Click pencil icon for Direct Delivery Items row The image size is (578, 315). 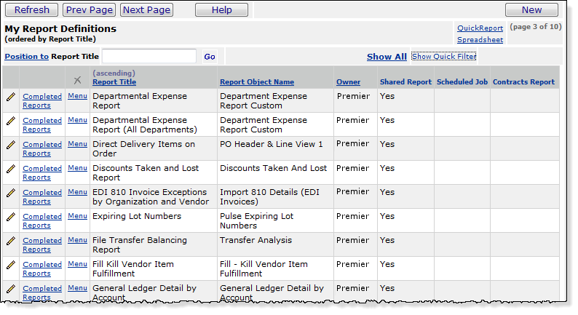(10, 144)
